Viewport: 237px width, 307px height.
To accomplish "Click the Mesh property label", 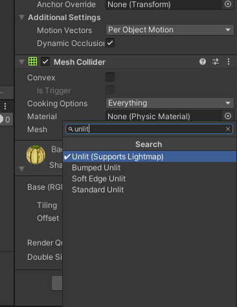I will [37, 130].
